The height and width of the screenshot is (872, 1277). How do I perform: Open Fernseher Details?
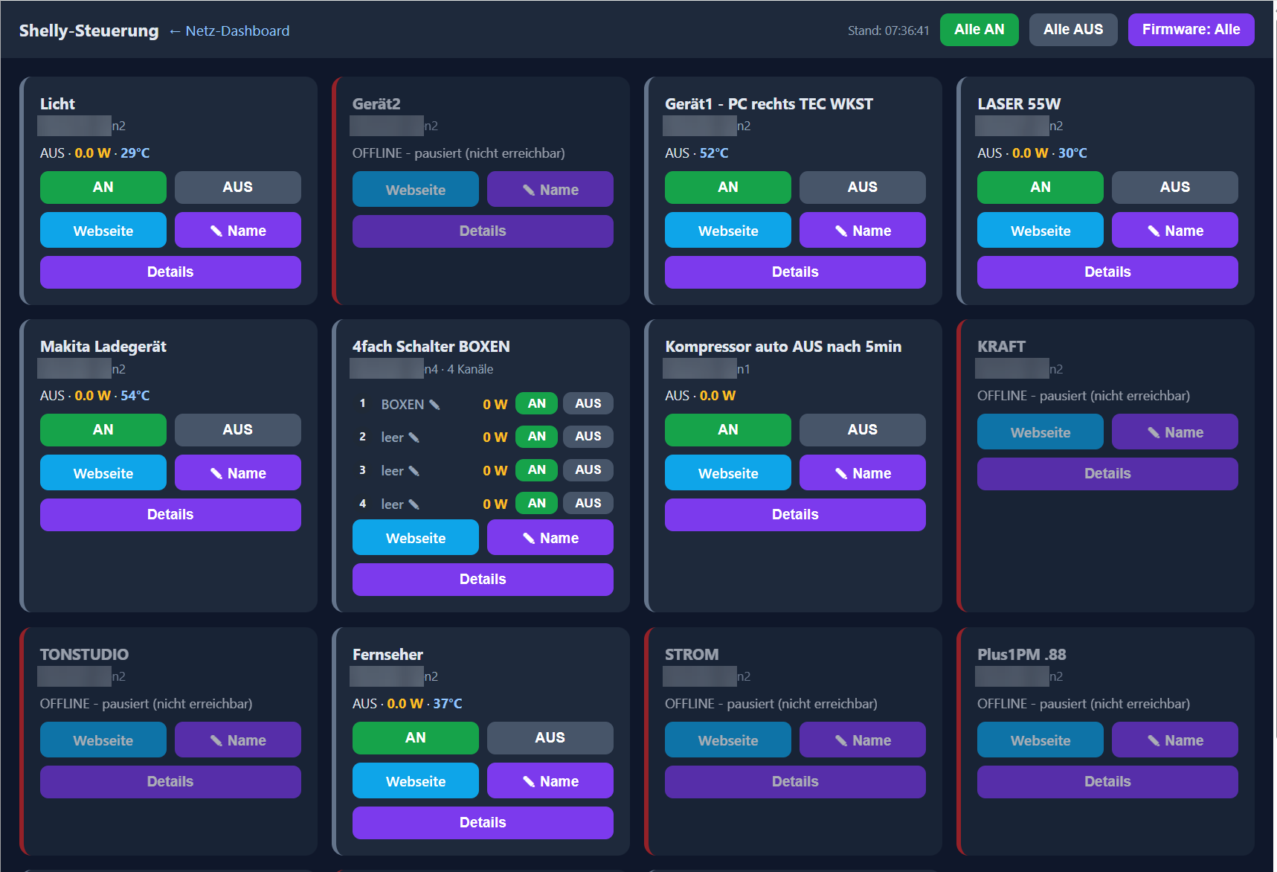(x=483, y=823)
